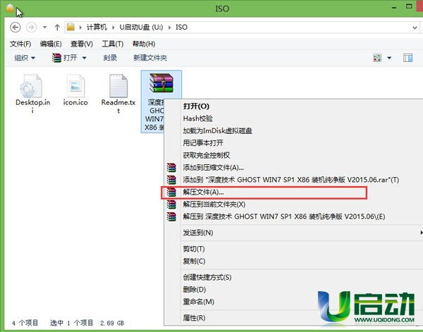Viewport: 423px width, 332px height.
Task: Click the change view icon
Action: click(x=377, y=58)
